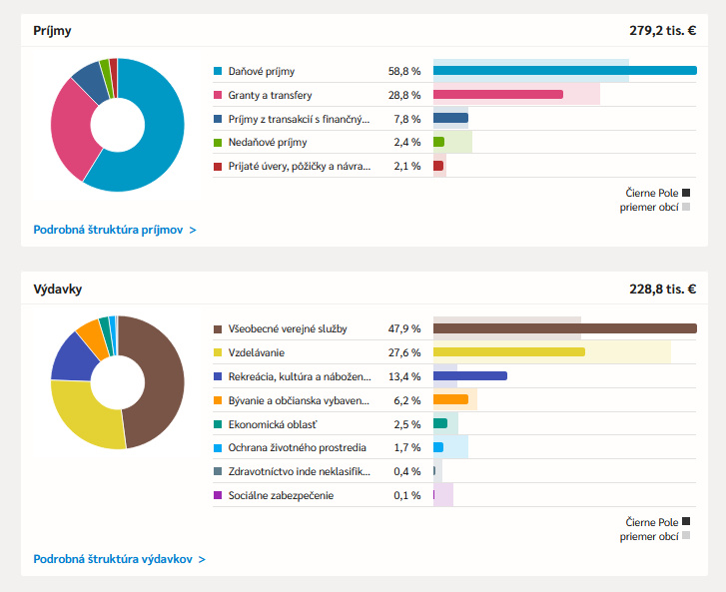The height and width of the screenshot is (592, 726).
Task: Select the Granty a transfery pink bar
Action: tap(497, 95)
